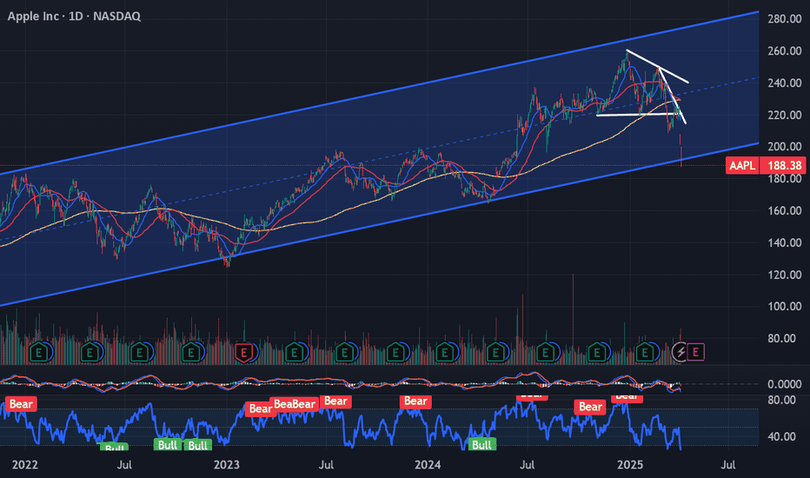
Task: Select the steep white trendline falling toward 215
Action: [672, 95]
